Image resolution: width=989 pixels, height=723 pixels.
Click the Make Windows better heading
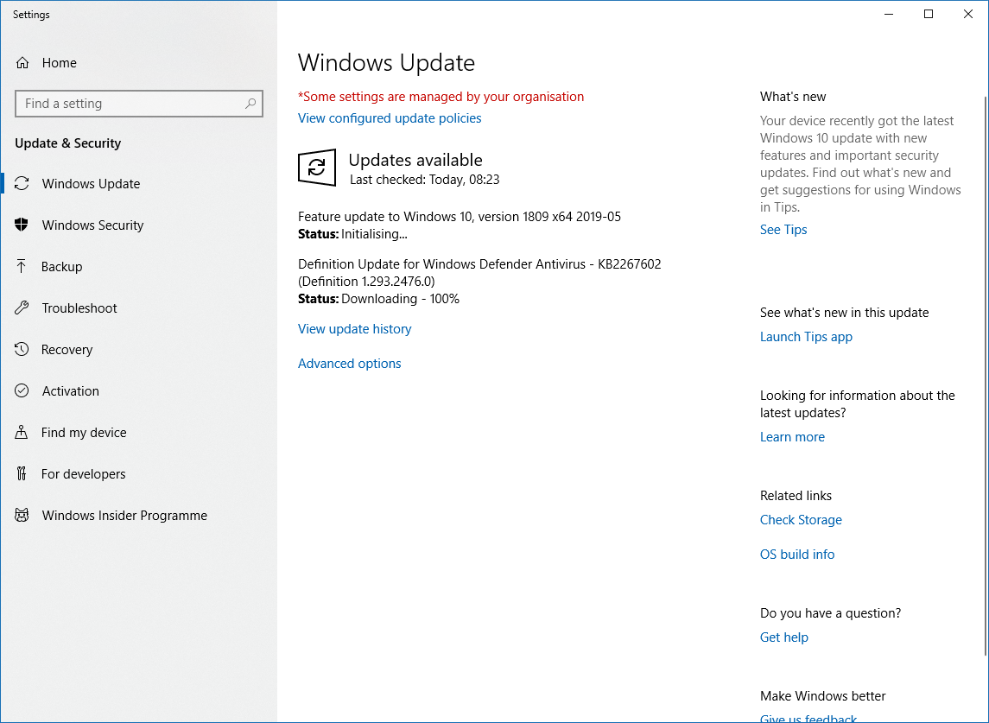822,696
